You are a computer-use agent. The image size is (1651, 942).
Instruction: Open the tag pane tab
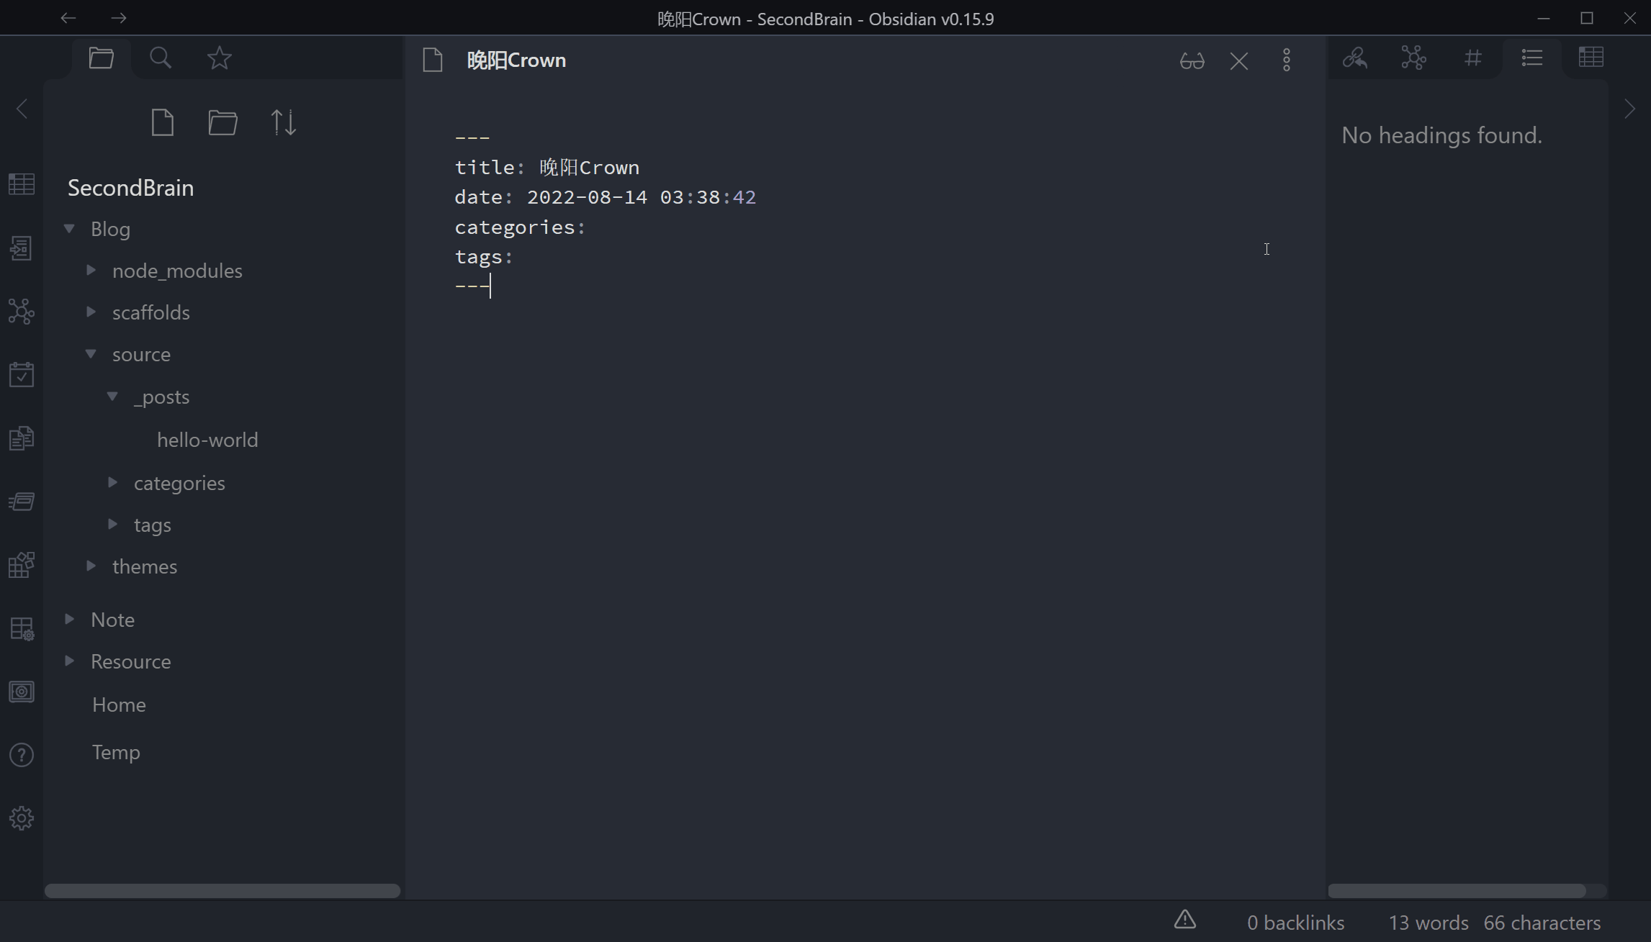click(1472, 58)
